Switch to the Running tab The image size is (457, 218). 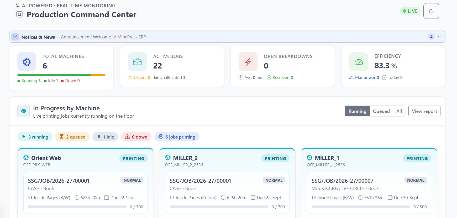(x=357, y=111)
